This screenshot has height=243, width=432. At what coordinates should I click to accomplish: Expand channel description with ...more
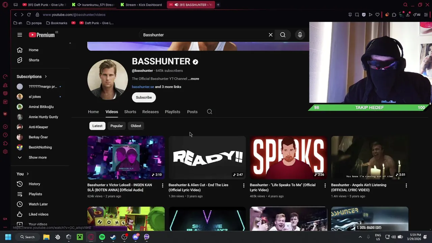pos(193,79)
